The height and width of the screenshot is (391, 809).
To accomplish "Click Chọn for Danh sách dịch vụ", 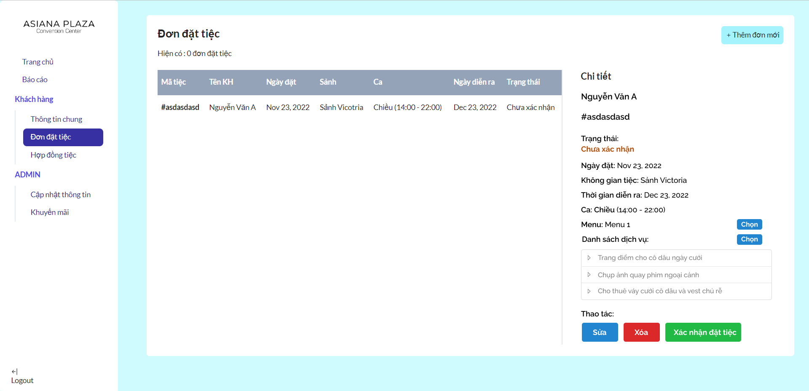I will pyautogui.click(x=749, y=239).
